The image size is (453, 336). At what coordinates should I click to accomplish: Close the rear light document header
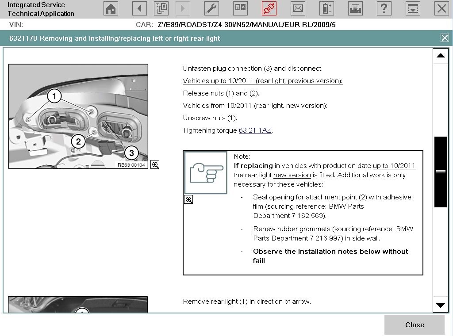click(445, 38)
